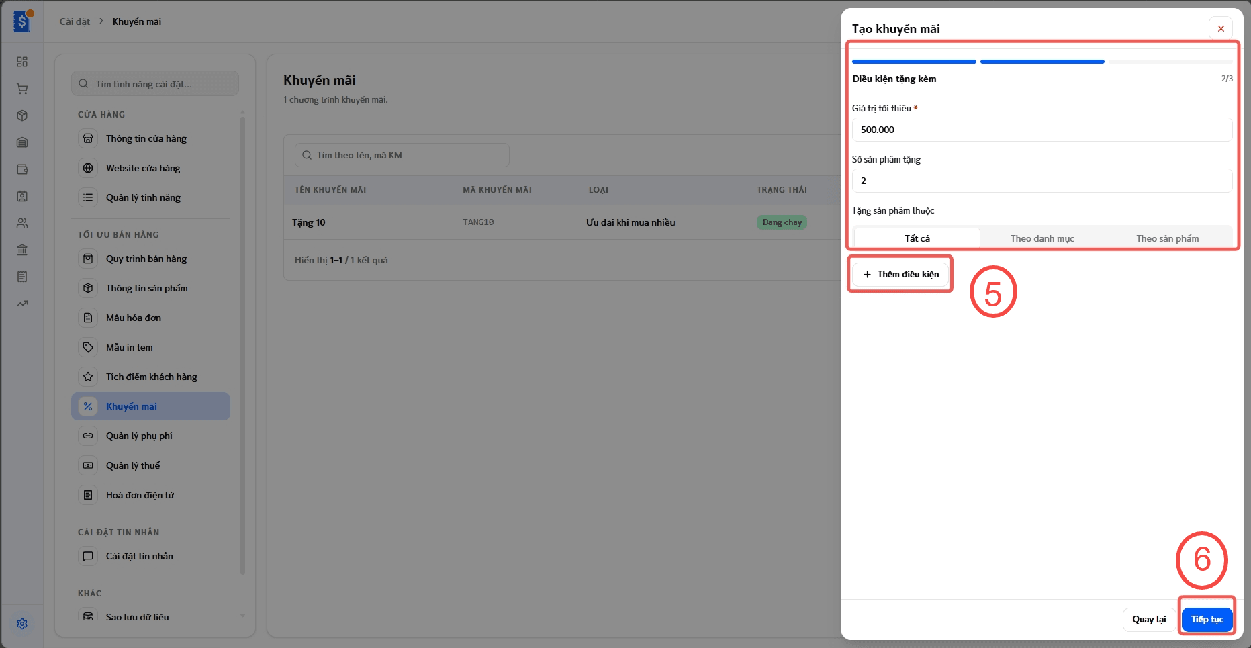
Task: Click the step progress bar in dialog
Action: click(1042, 62)
